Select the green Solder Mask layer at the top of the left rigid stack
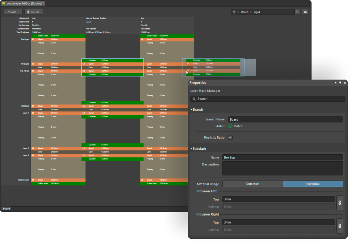The width and height of the screenshot is (355, 246). tap(58, 36)
